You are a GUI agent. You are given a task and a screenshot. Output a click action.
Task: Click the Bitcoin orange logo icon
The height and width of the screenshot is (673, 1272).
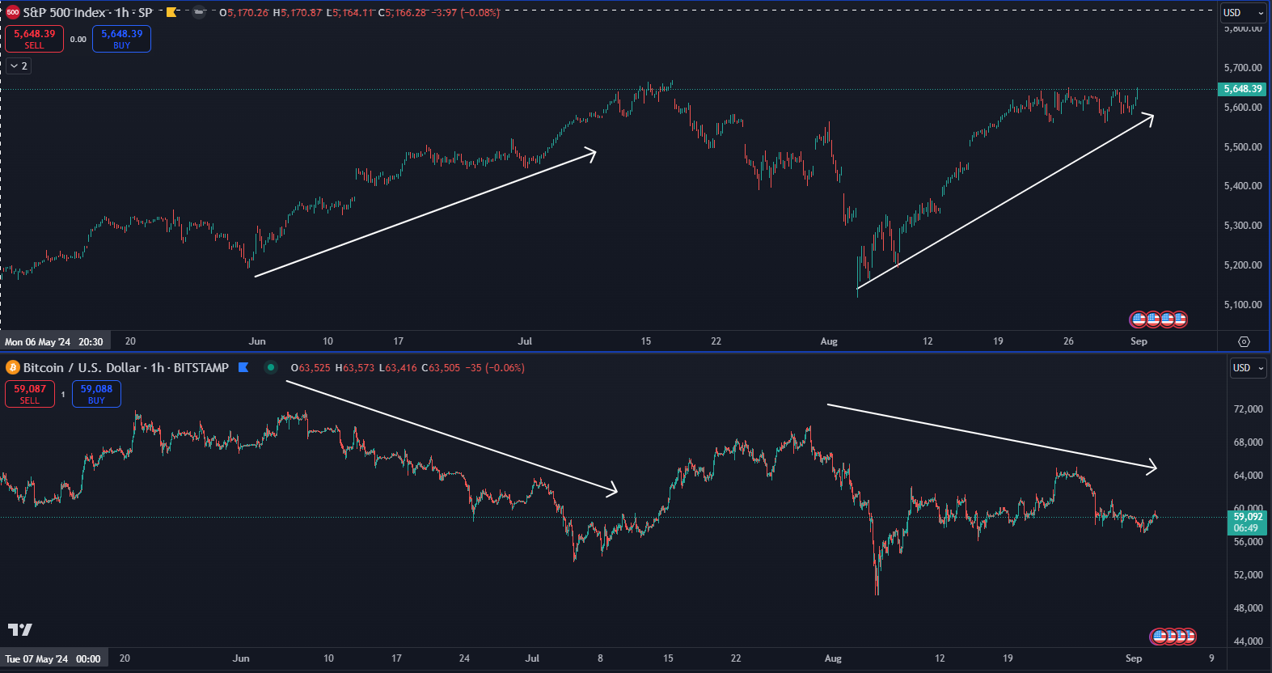(13, 367)
